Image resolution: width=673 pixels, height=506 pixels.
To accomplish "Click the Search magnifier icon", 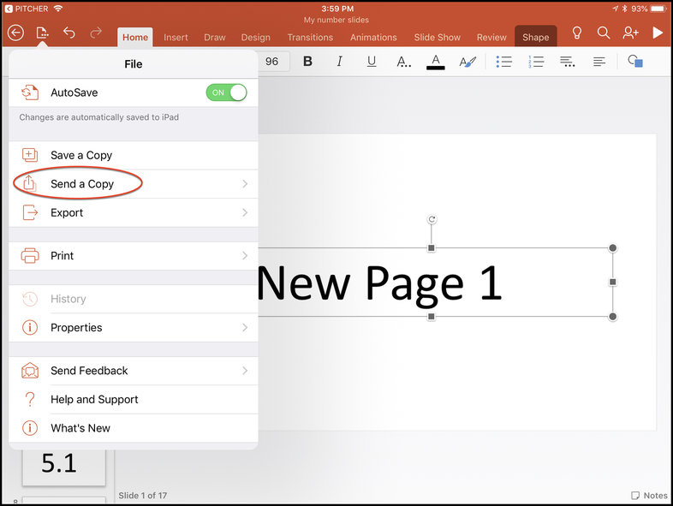I will [x=604, y=33].
